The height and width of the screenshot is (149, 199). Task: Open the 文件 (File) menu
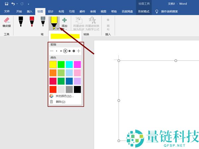coord(7,11)
